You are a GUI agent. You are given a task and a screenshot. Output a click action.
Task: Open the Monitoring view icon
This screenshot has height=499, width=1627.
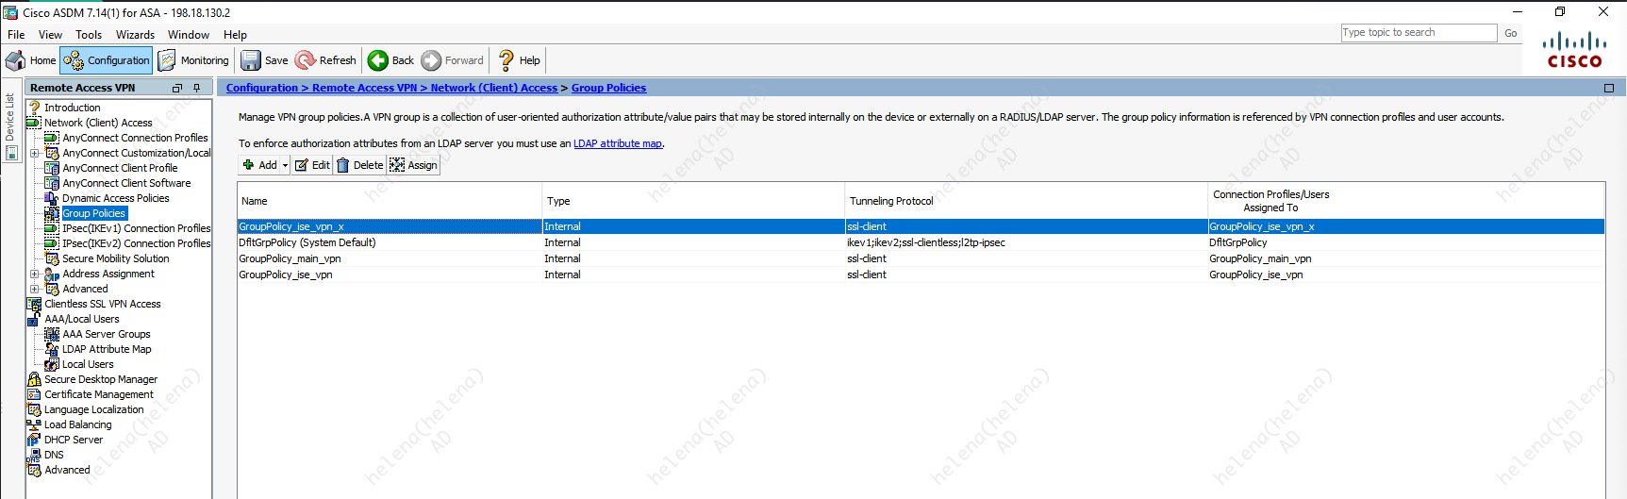coord(167,60)
